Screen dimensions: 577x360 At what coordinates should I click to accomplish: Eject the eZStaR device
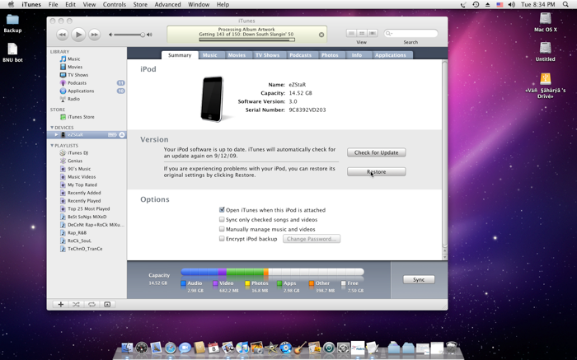(x=122, y=135)
